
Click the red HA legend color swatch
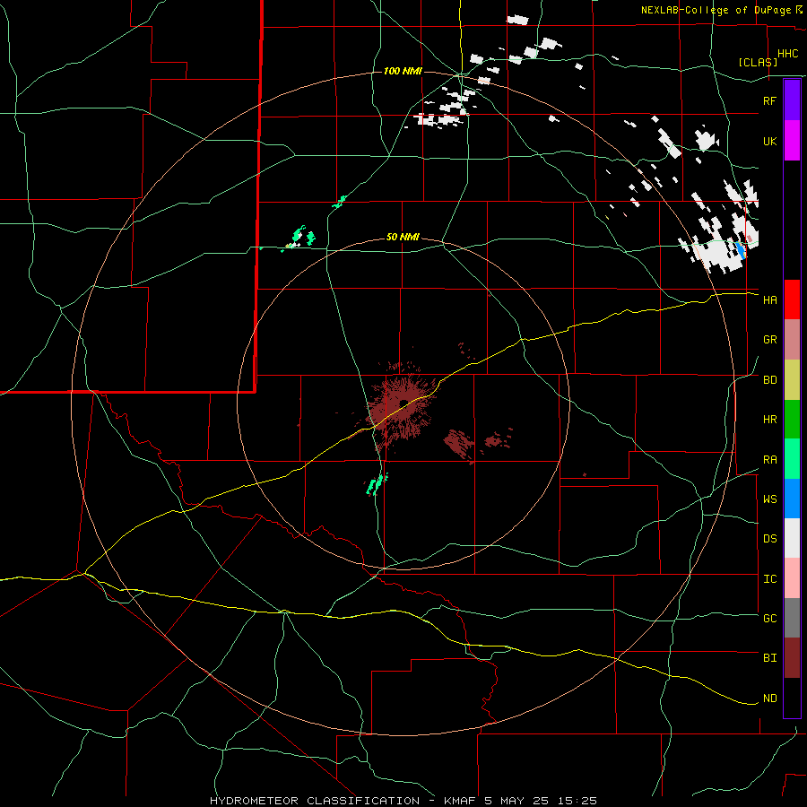pos(792,299)
